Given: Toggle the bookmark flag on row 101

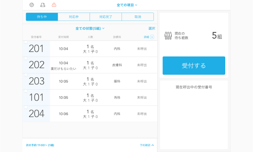Looking at the screenshot, I should click(26, 91).
